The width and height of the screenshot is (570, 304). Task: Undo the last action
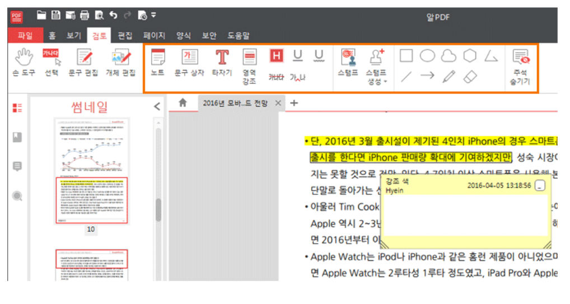[114, 15]
